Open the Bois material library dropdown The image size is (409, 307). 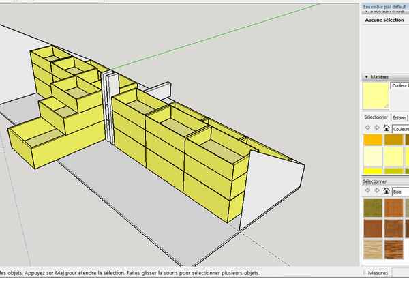coord(399,192)
